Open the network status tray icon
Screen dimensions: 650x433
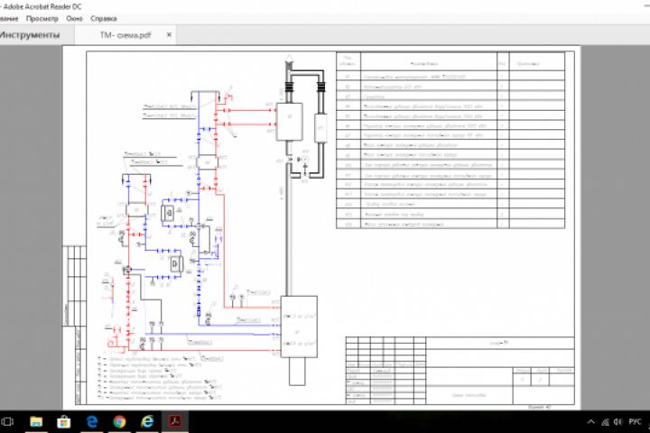pos(605,422)
